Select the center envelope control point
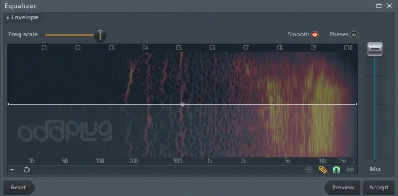398x196 pixels. click(182, 104)
